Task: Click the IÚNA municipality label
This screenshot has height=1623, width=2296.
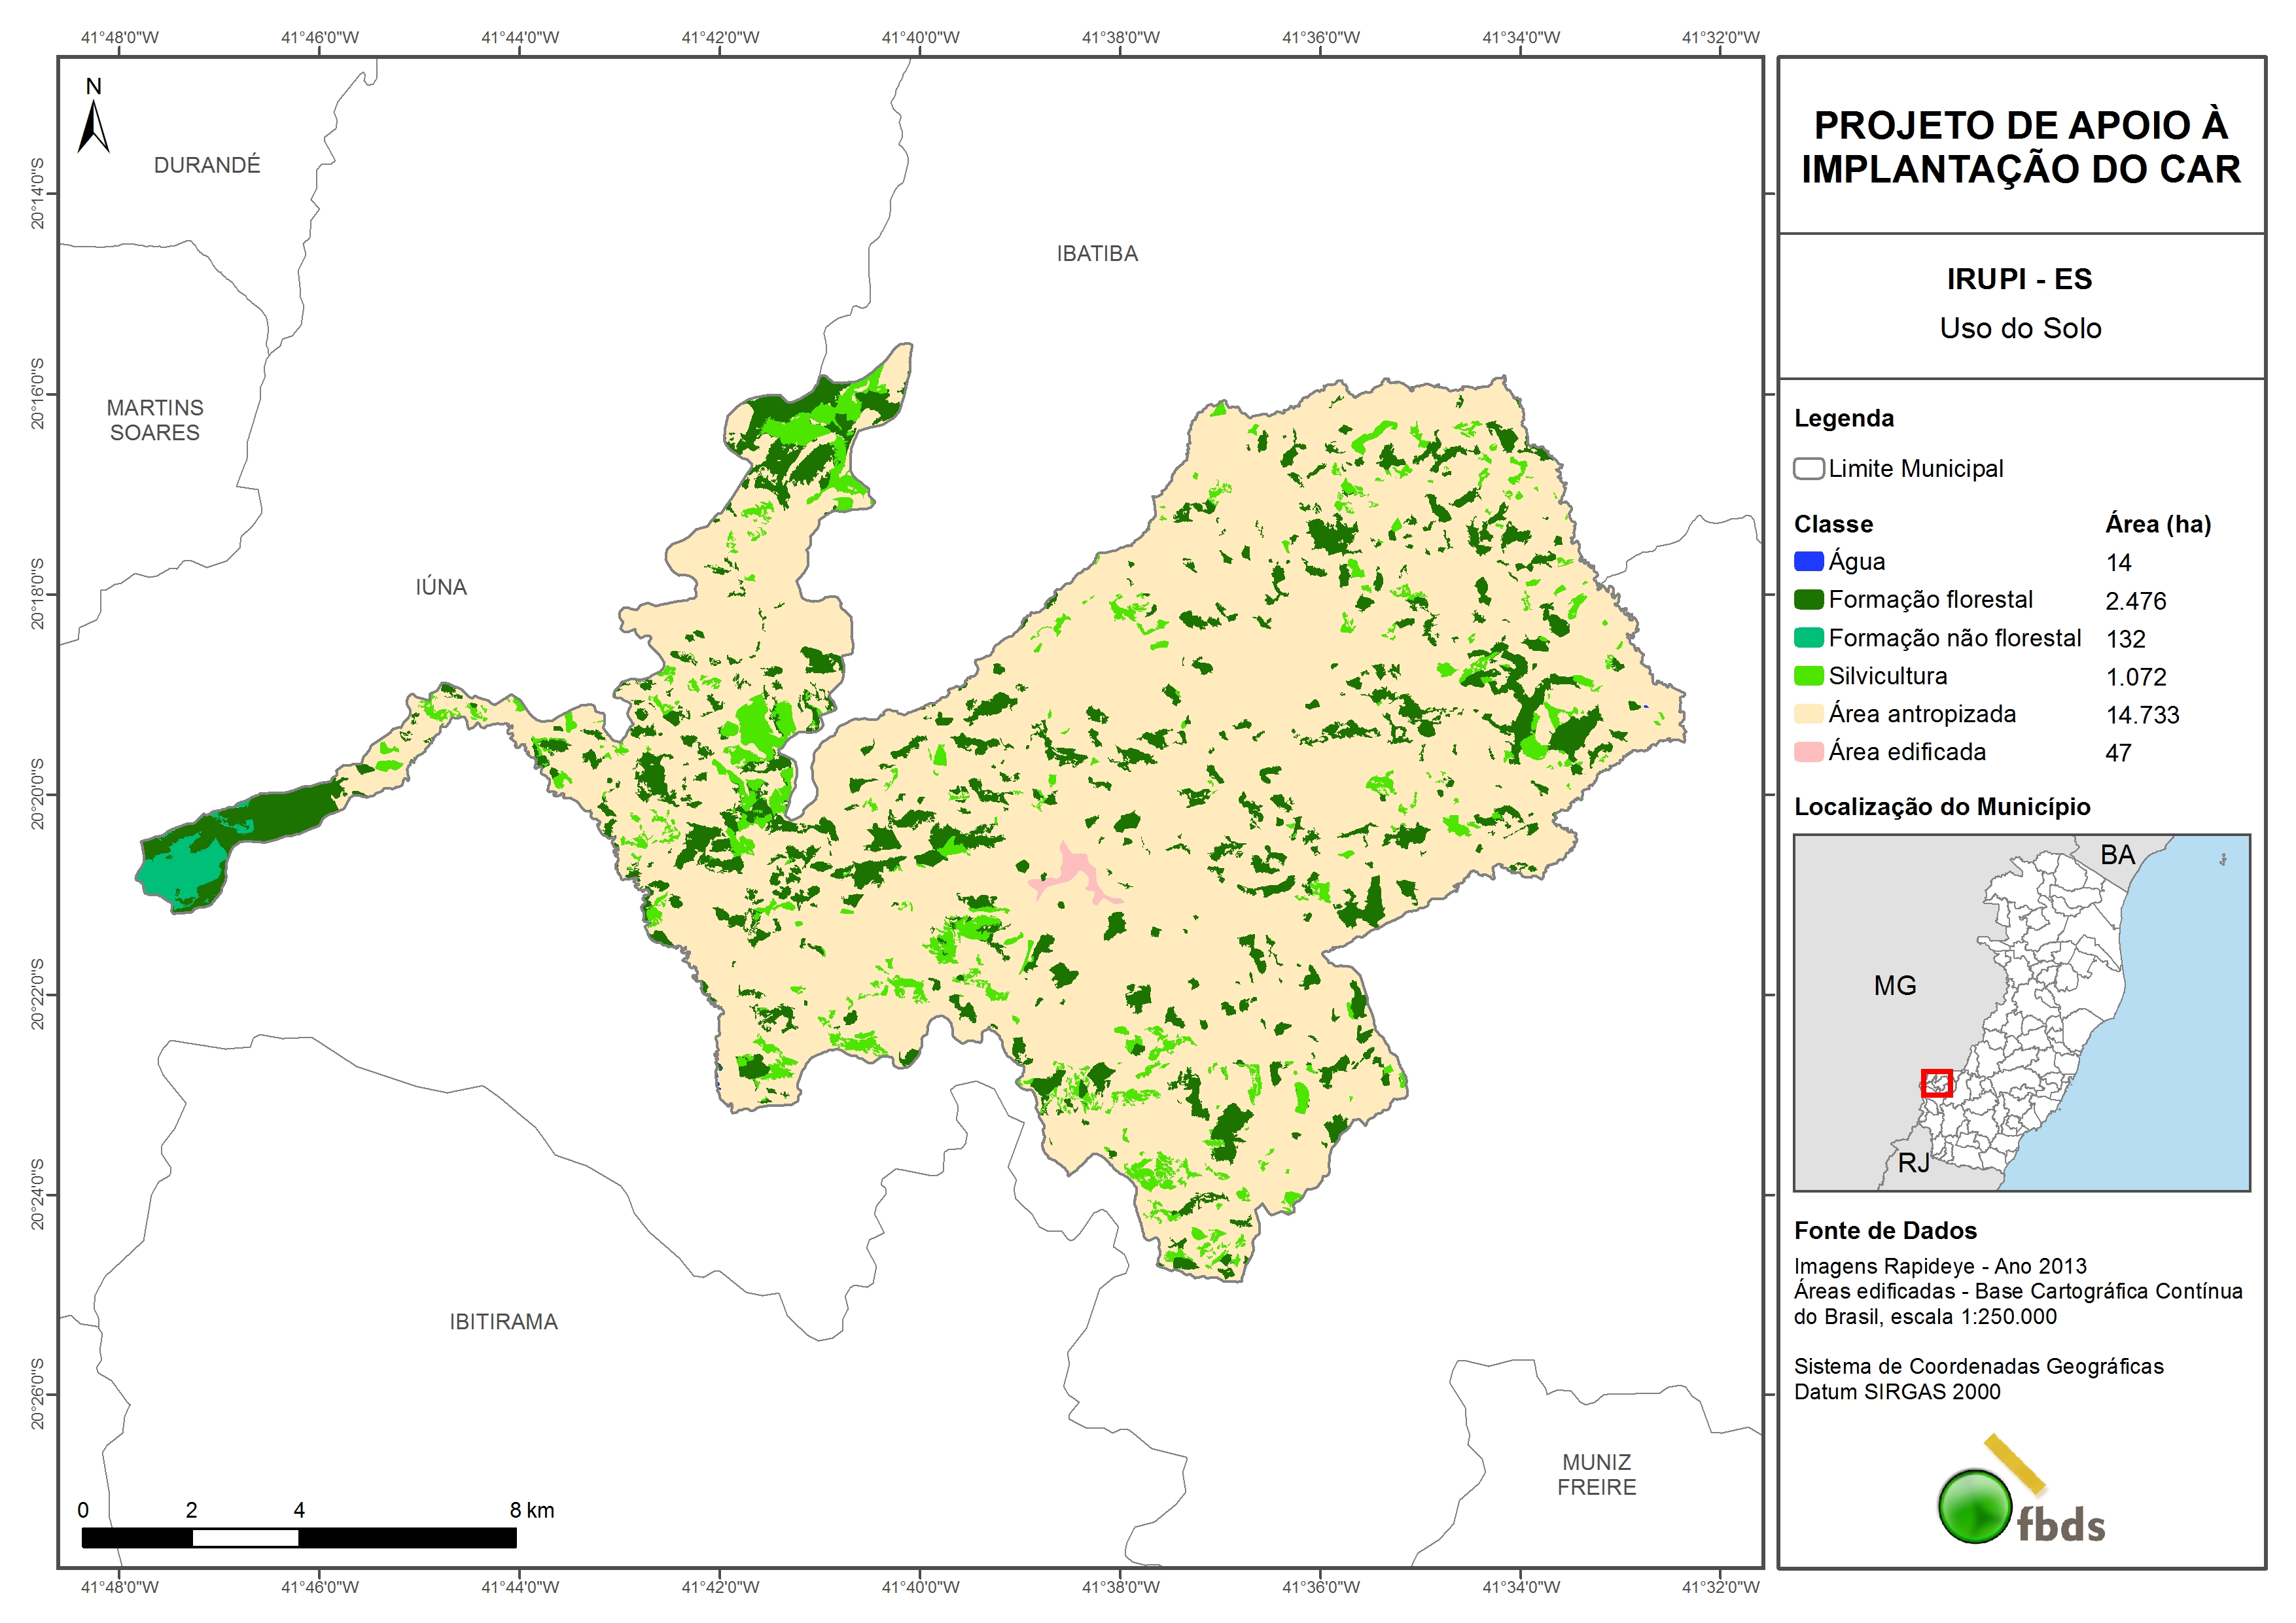Action: pos(441,587)
